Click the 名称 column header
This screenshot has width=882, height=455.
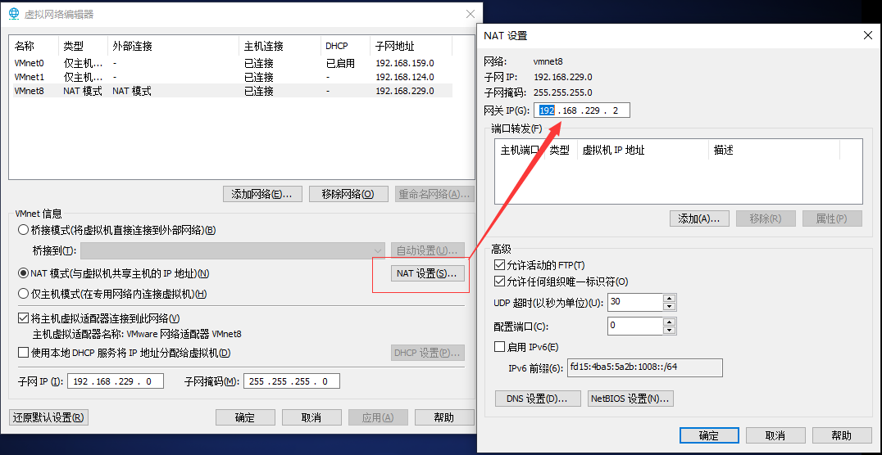point(34,46)
